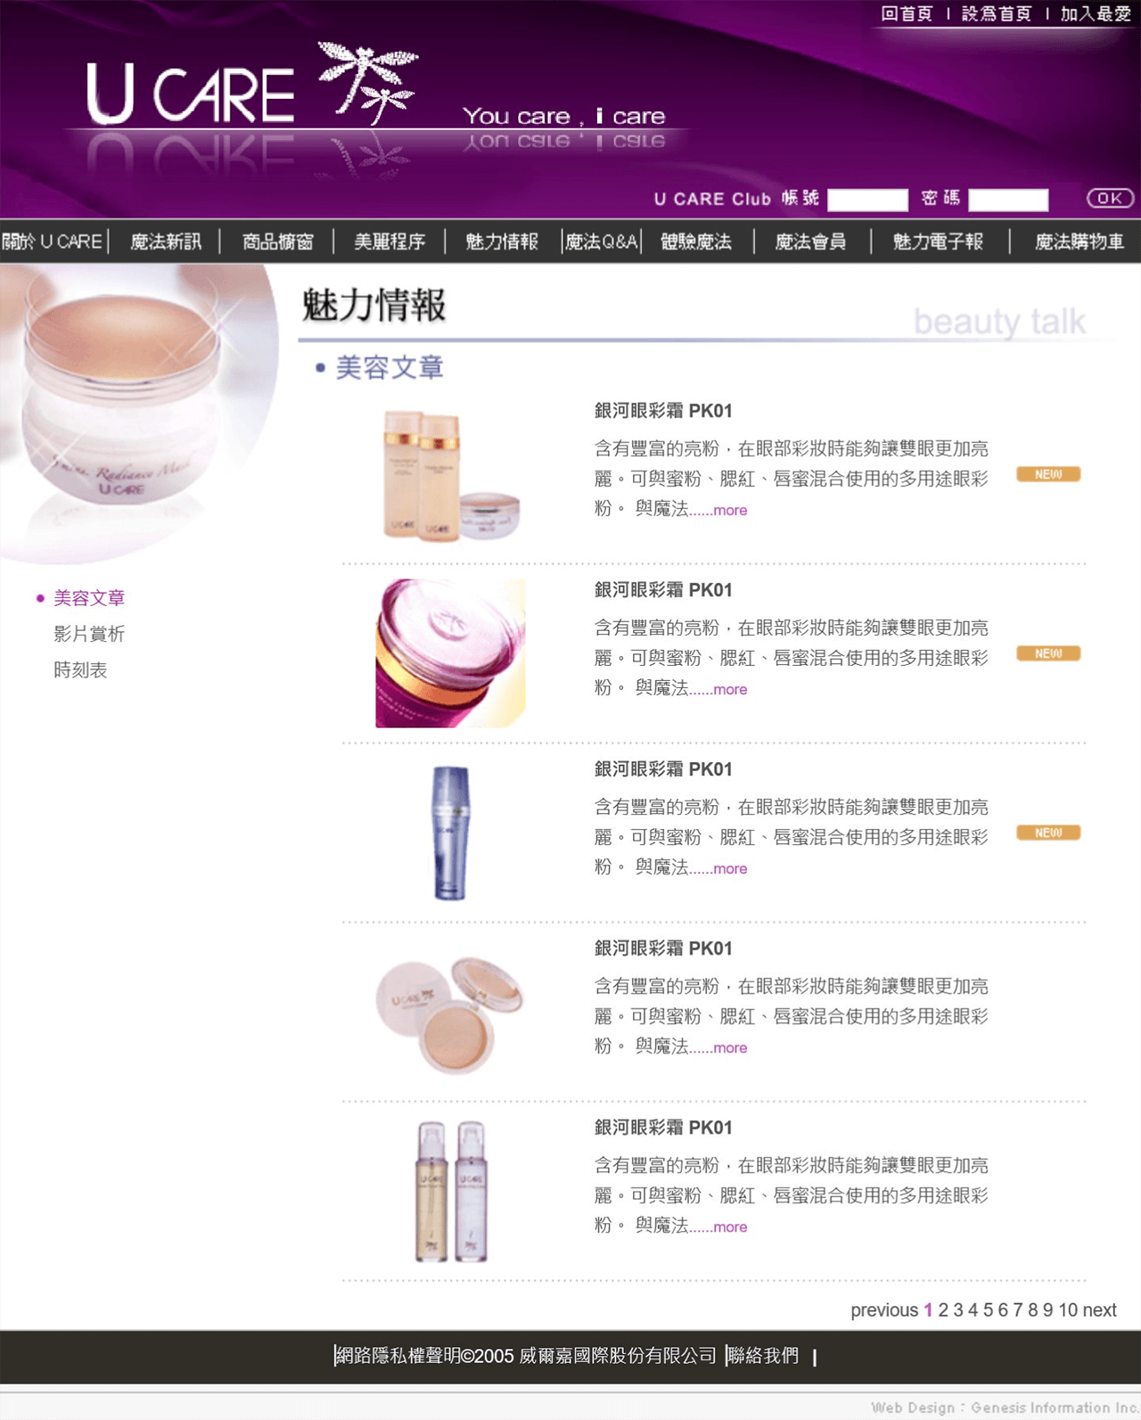Click the Radiance Mask jar banner image
The image size is (1141, 1420).
[138, 413]
